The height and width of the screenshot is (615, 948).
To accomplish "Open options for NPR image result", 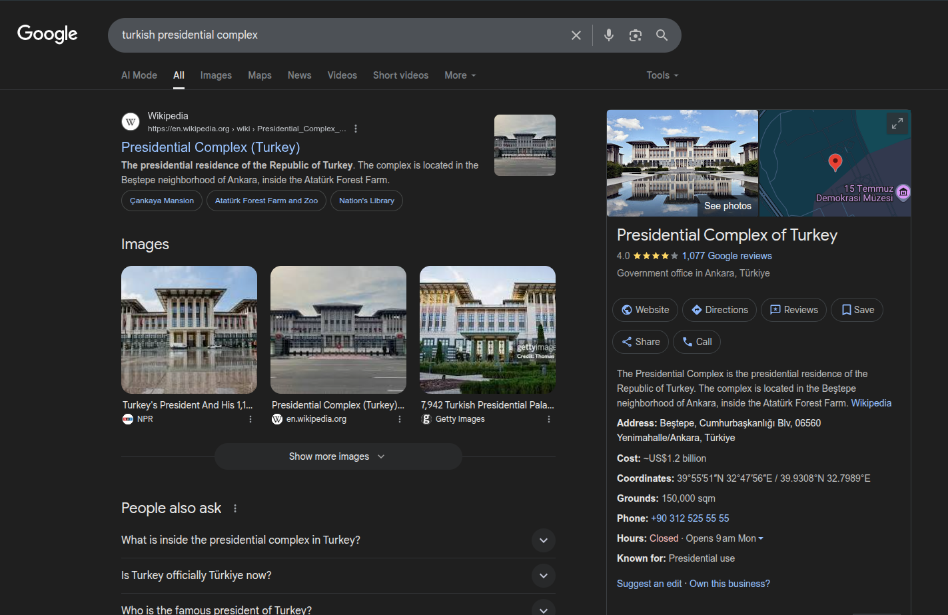I will 250,419.
